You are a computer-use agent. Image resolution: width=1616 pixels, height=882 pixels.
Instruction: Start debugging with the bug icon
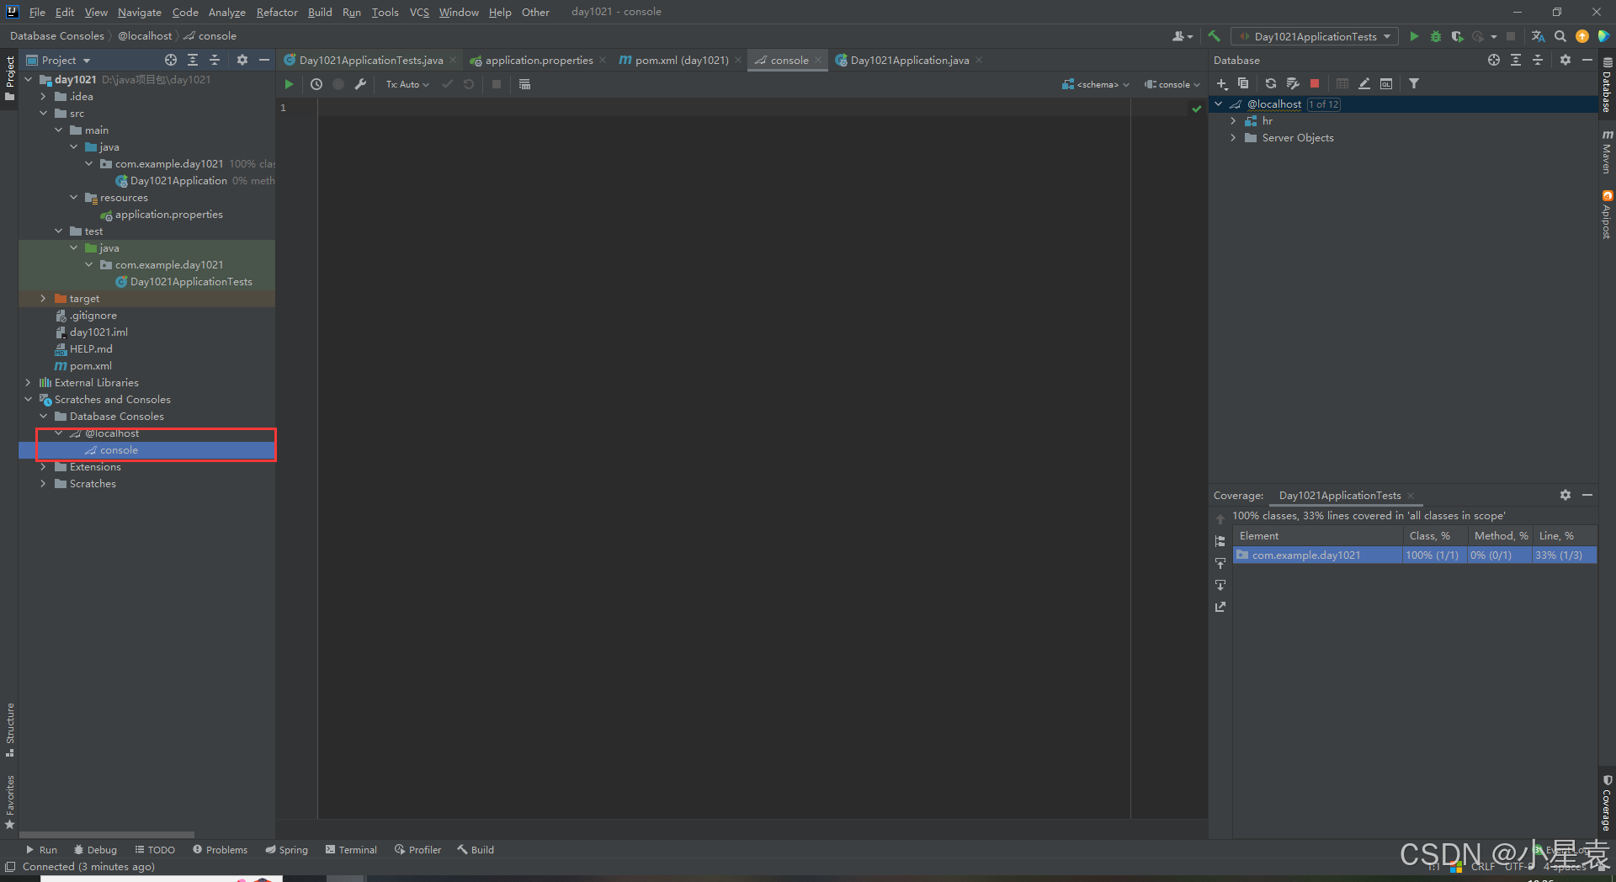pos(1435,36)
